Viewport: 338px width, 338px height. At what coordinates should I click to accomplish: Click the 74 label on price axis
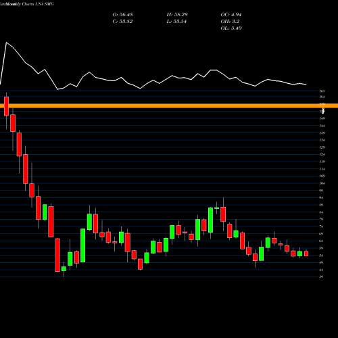coord(321,226)
